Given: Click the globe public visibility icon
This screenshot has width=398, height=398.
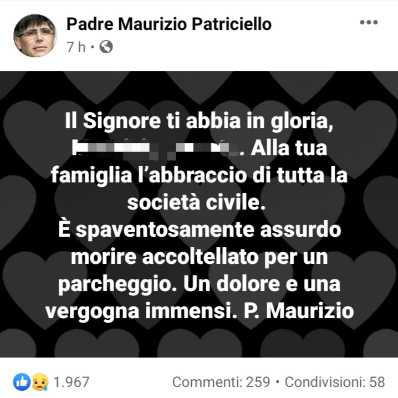Looking at the screenshot, I should point(106,47).
